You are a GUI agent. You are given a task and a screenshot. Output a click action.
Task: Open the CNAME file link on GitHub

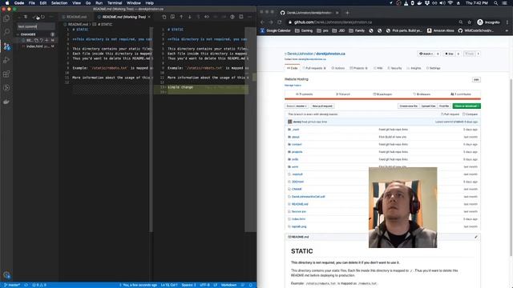297,189
